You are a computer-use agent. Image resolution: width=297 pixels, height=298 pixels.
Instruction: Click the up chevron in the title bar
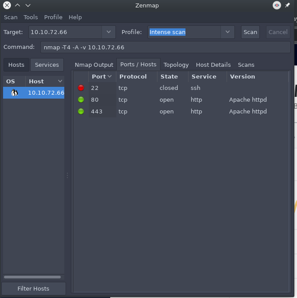(x=17, y=5)
